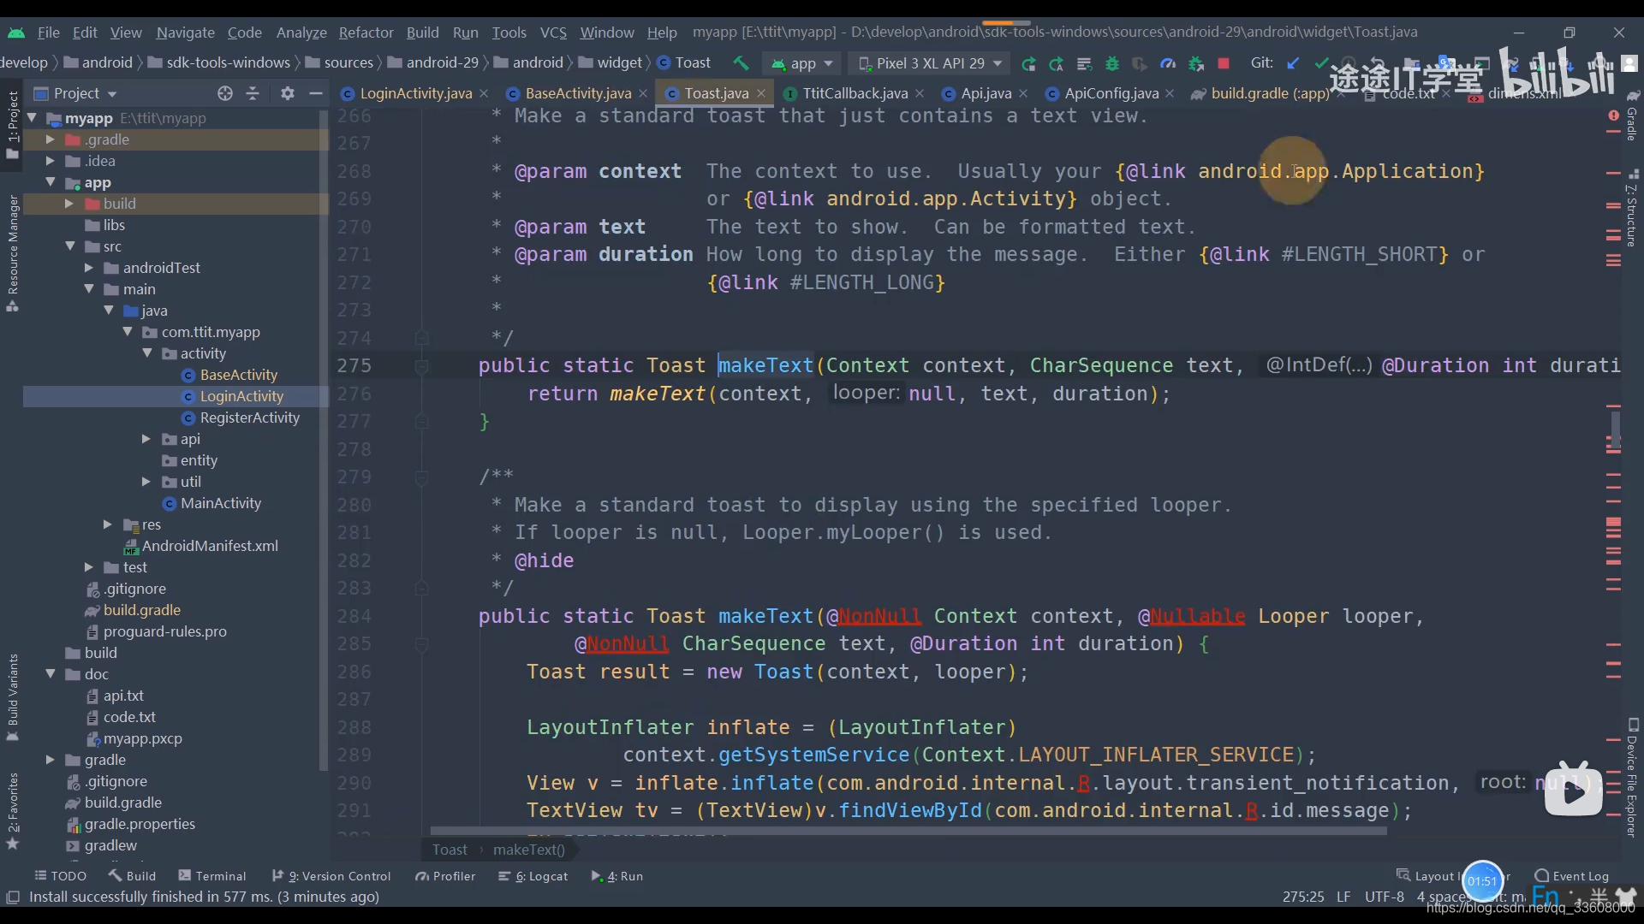This screenshot has height=924, width=1644.
Task: Close the LoginActivity.java tab
Action: 484,93
